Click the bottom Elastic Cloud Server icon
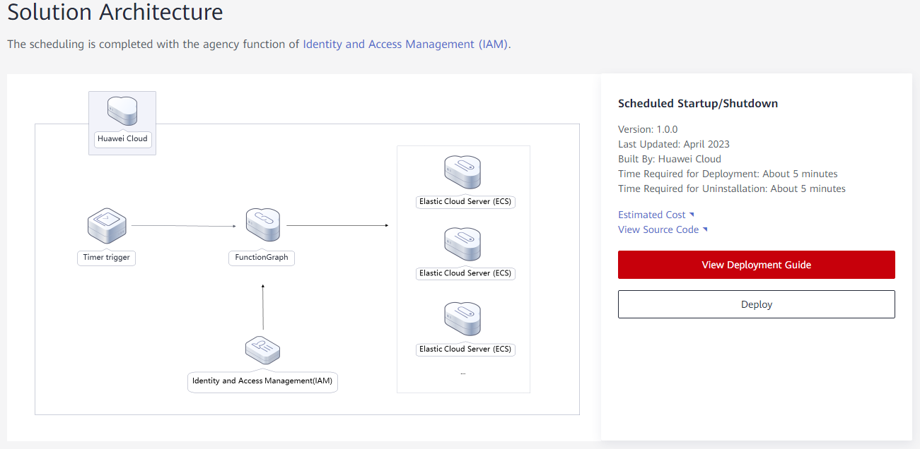This screenshot has height=449, width=920. click(462, 319)
